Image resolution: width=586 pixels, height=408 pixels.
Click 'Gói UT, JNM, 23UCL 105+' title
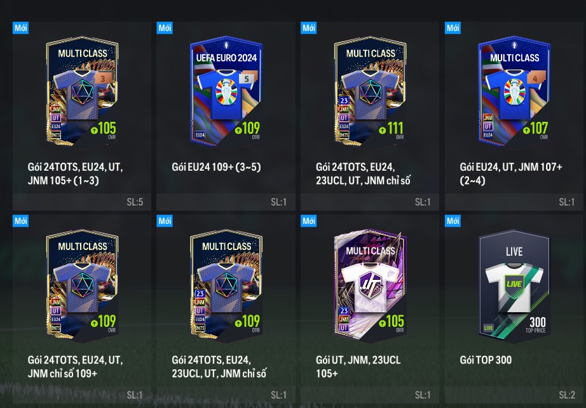tap(358, 367)
